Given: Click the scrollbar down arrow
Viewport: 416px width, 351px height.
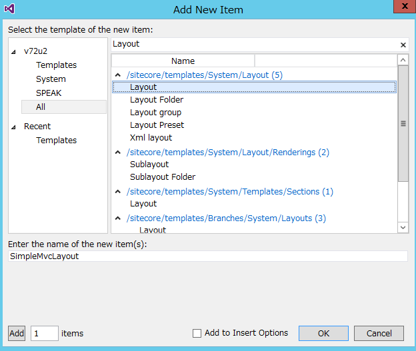Looking at the screenshot, I should click(x=403, y=228).
